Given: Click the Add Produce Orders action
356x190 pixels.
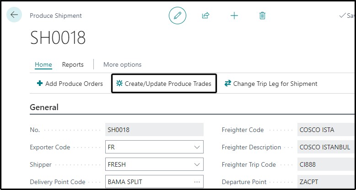Looking at the screenshot, I should coord(70,84).
